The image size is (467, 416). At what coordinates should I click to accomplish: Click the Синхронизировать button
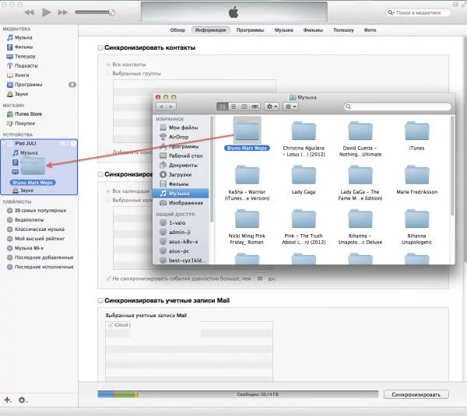(416, 394)
